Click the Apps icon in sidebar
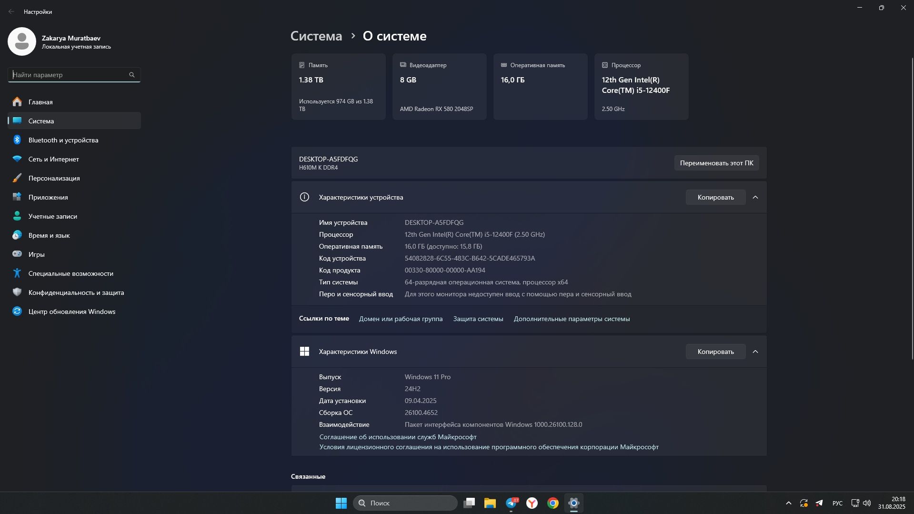914x514 pixels. pyautogui.click(x=17, y=197)
